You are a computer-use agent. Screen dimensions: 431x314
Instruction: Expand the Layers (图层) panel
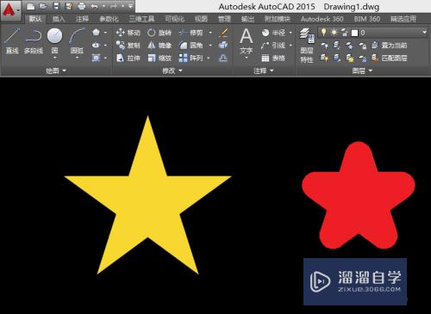coord(362,71)
